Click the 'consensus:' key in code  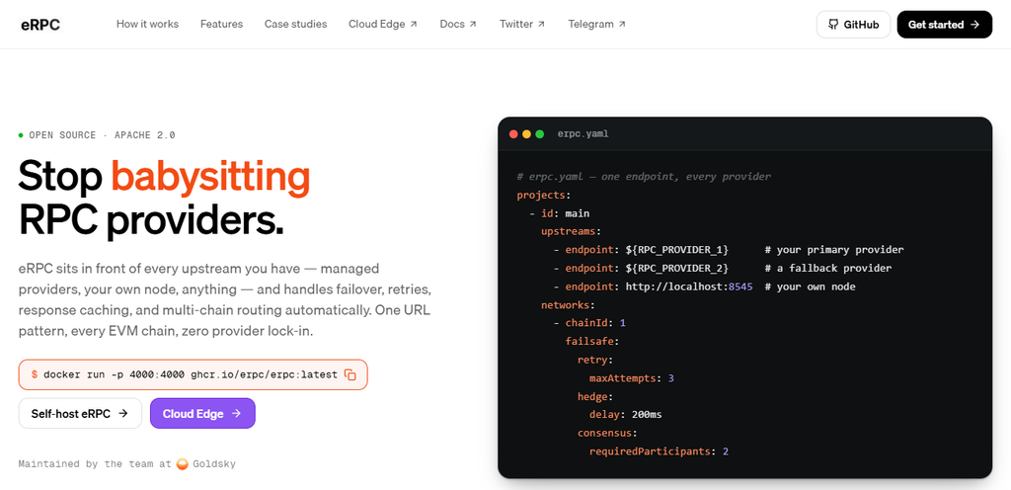(x=607, y=433)
